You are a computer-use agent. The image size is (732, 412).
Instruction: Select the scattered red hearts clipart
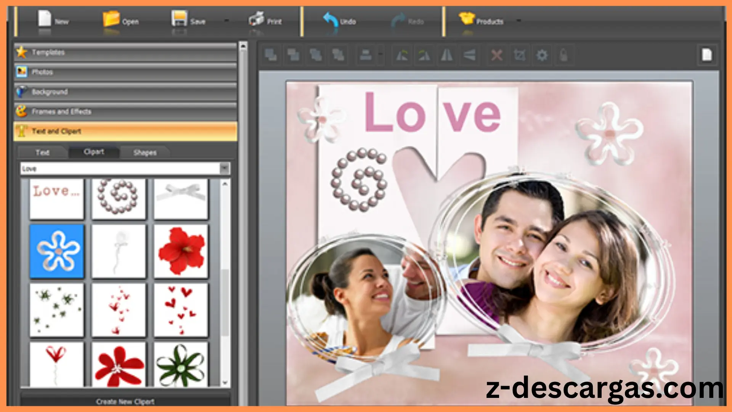(181, 310)
